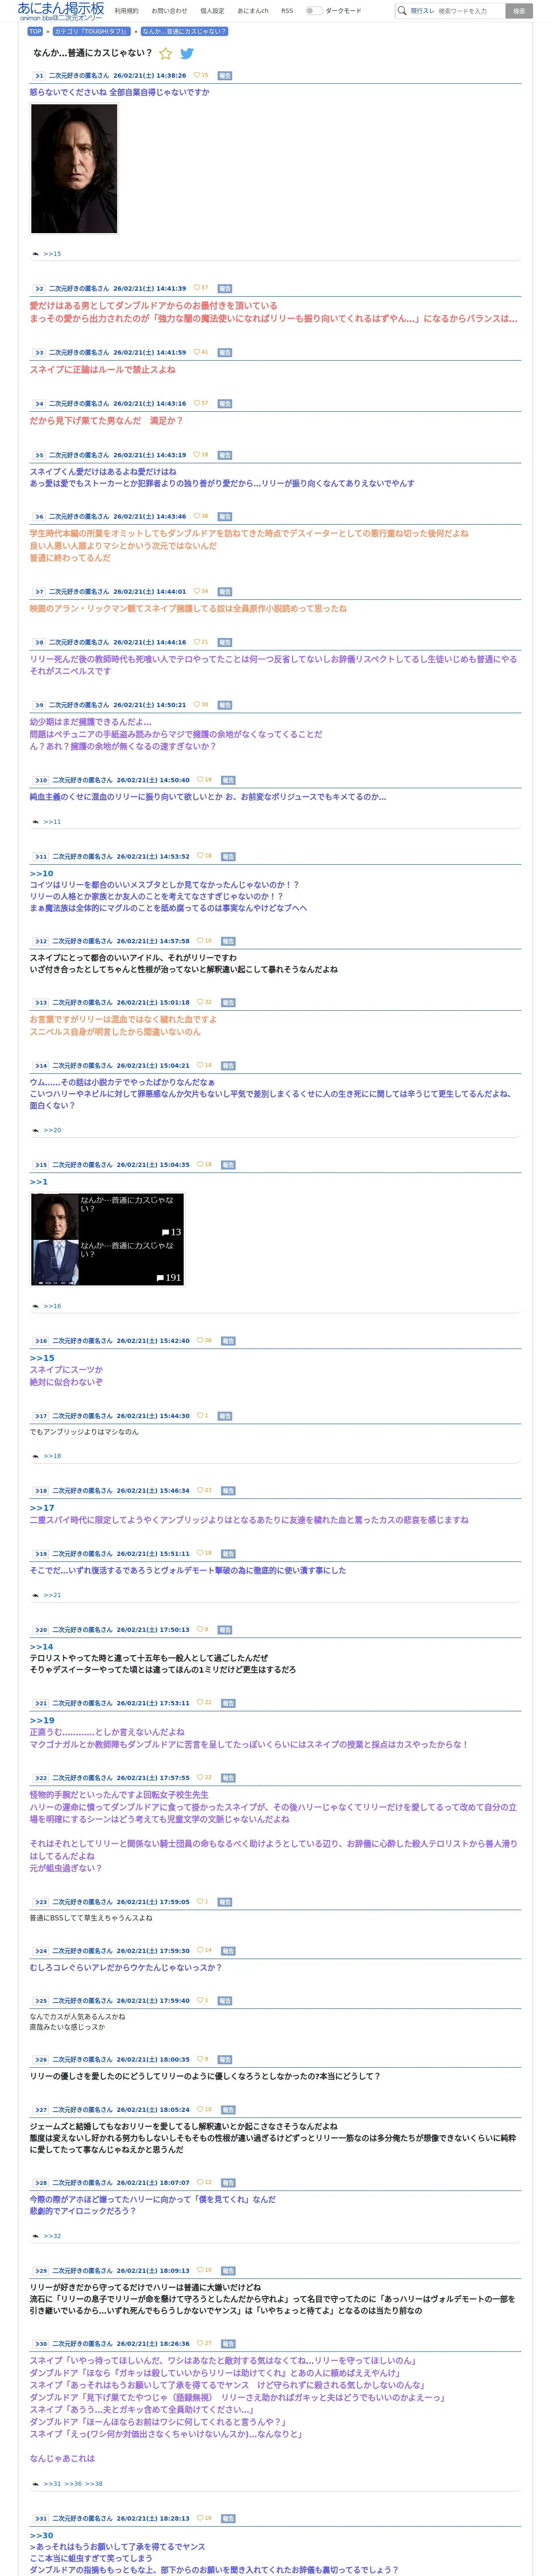Like post 3 with its heart icon
The image size is (551, 2576).
tap(196, 352)
